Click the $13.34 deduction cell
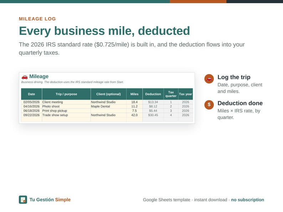 pos(153,102)
